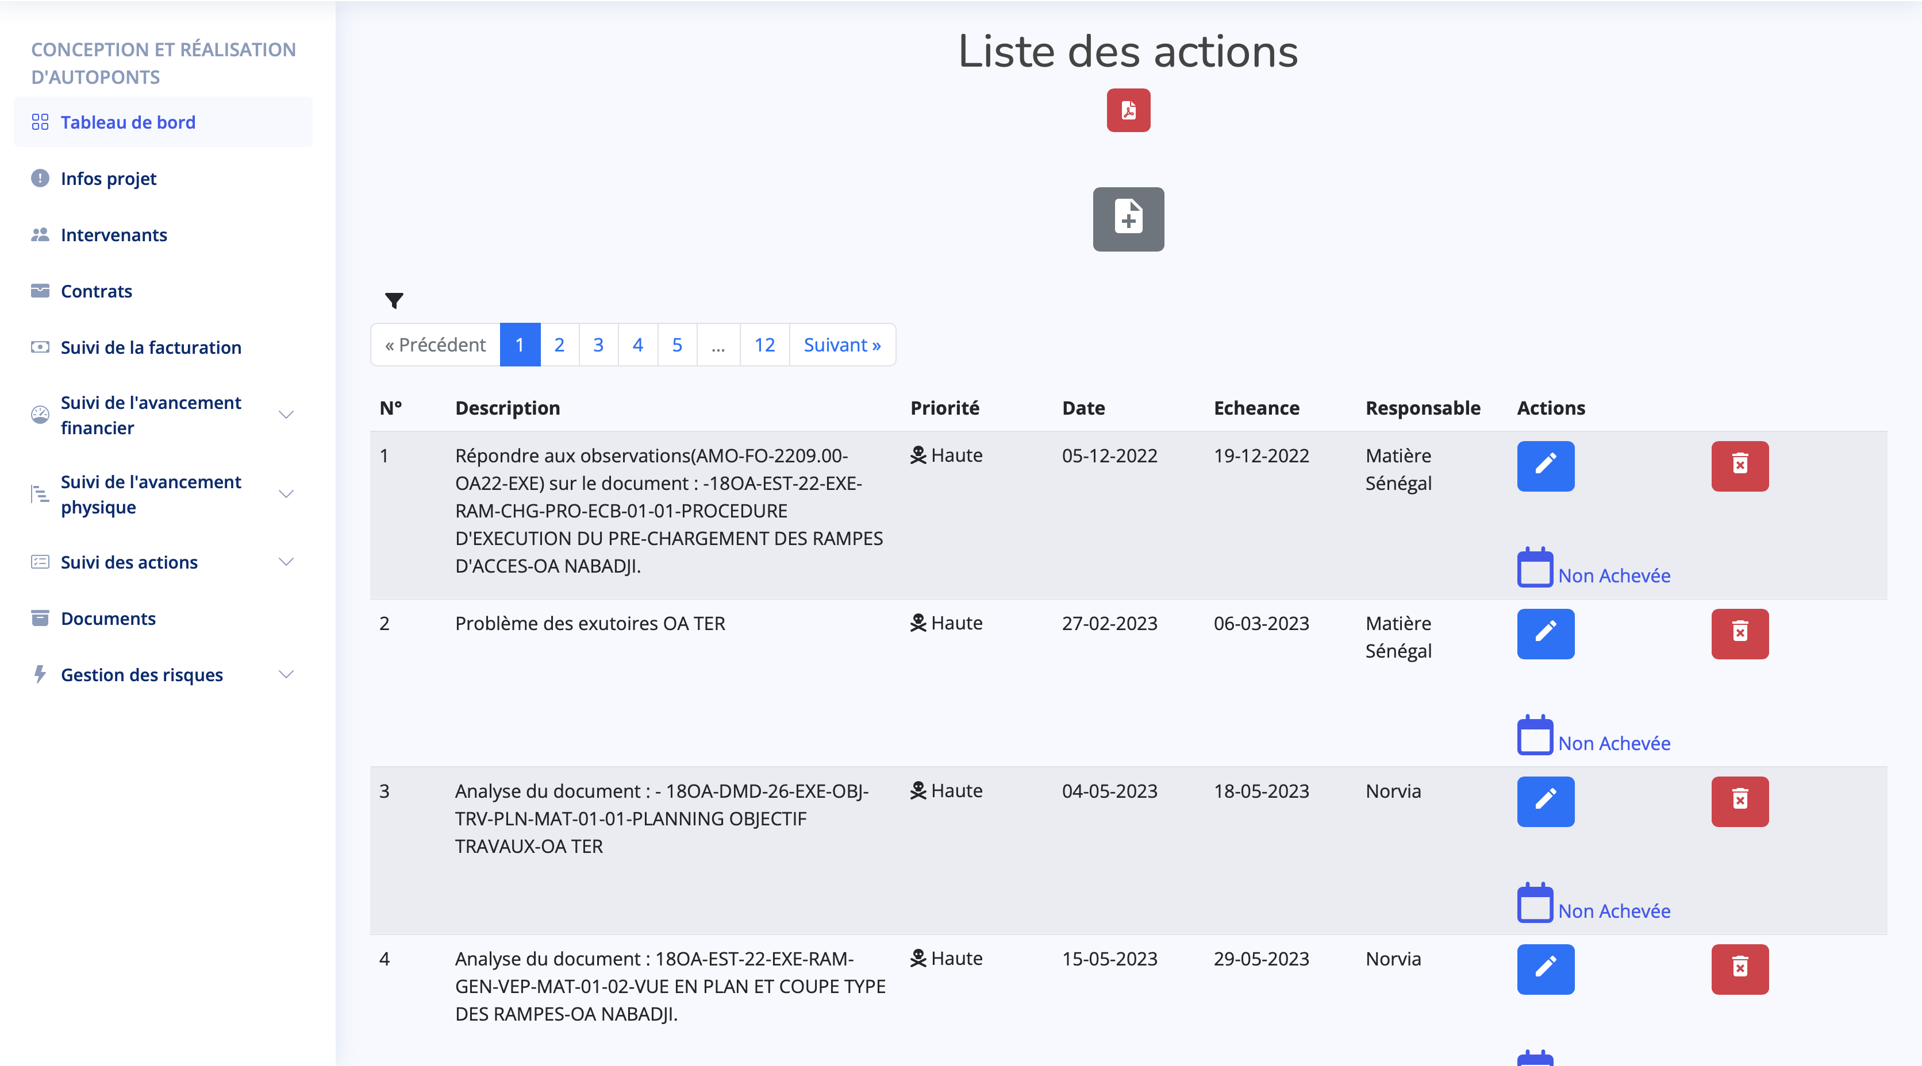Click the echeance 06-03-2023 cell
Screen dimensions: 1922x1066
(1261, 623)
